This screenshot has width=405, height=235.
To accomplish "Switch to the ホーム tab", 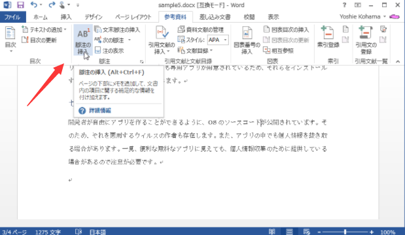I will [41, 17].
